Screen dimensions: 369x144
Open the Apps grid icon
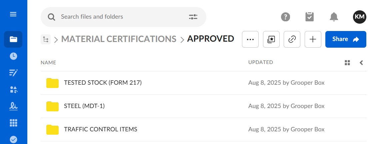(x=13, y=123)
